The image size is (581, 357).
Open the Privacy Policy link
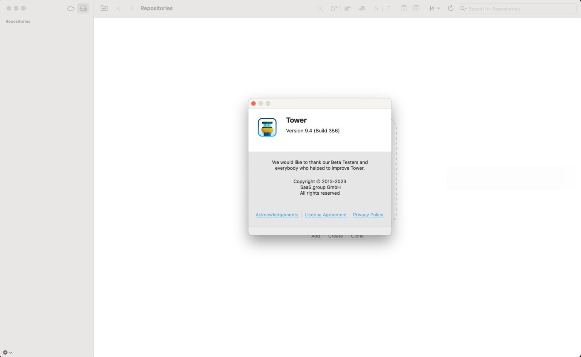(368, 215)
